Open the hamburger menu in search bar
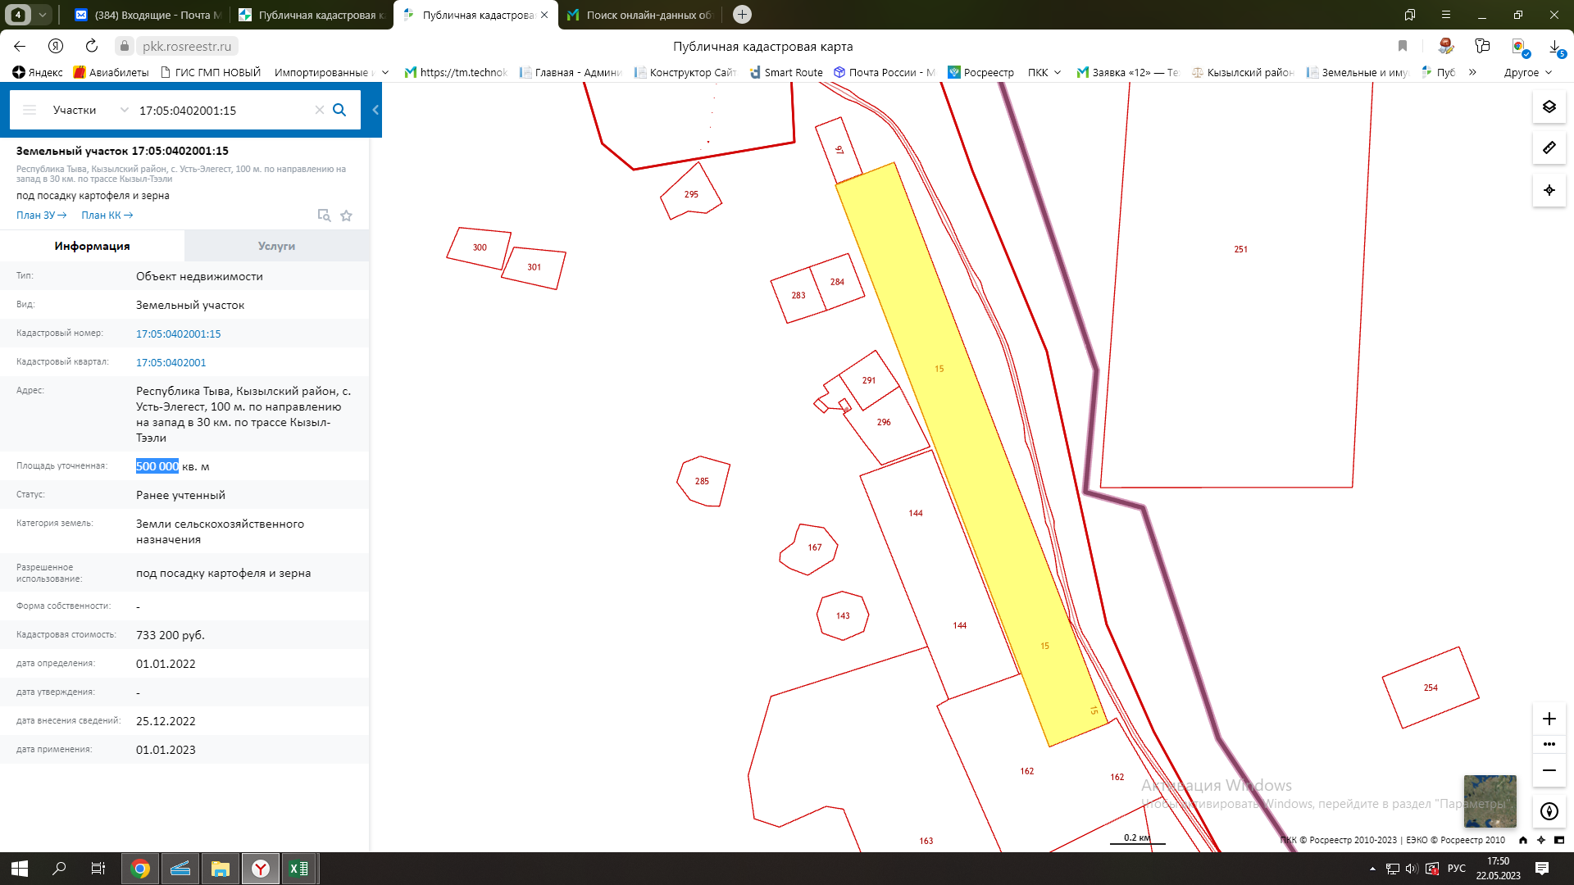Image resolution: width=1574 pixels, height=885 pixels. coord(30,110)
